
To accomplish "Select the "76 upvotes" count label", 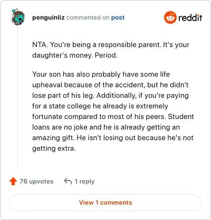I will pos(36,181).
